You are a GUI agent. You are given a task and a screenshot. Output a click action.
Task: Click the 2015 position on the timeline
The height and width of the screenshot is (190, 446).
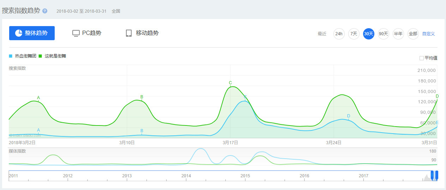coord(245,176)
